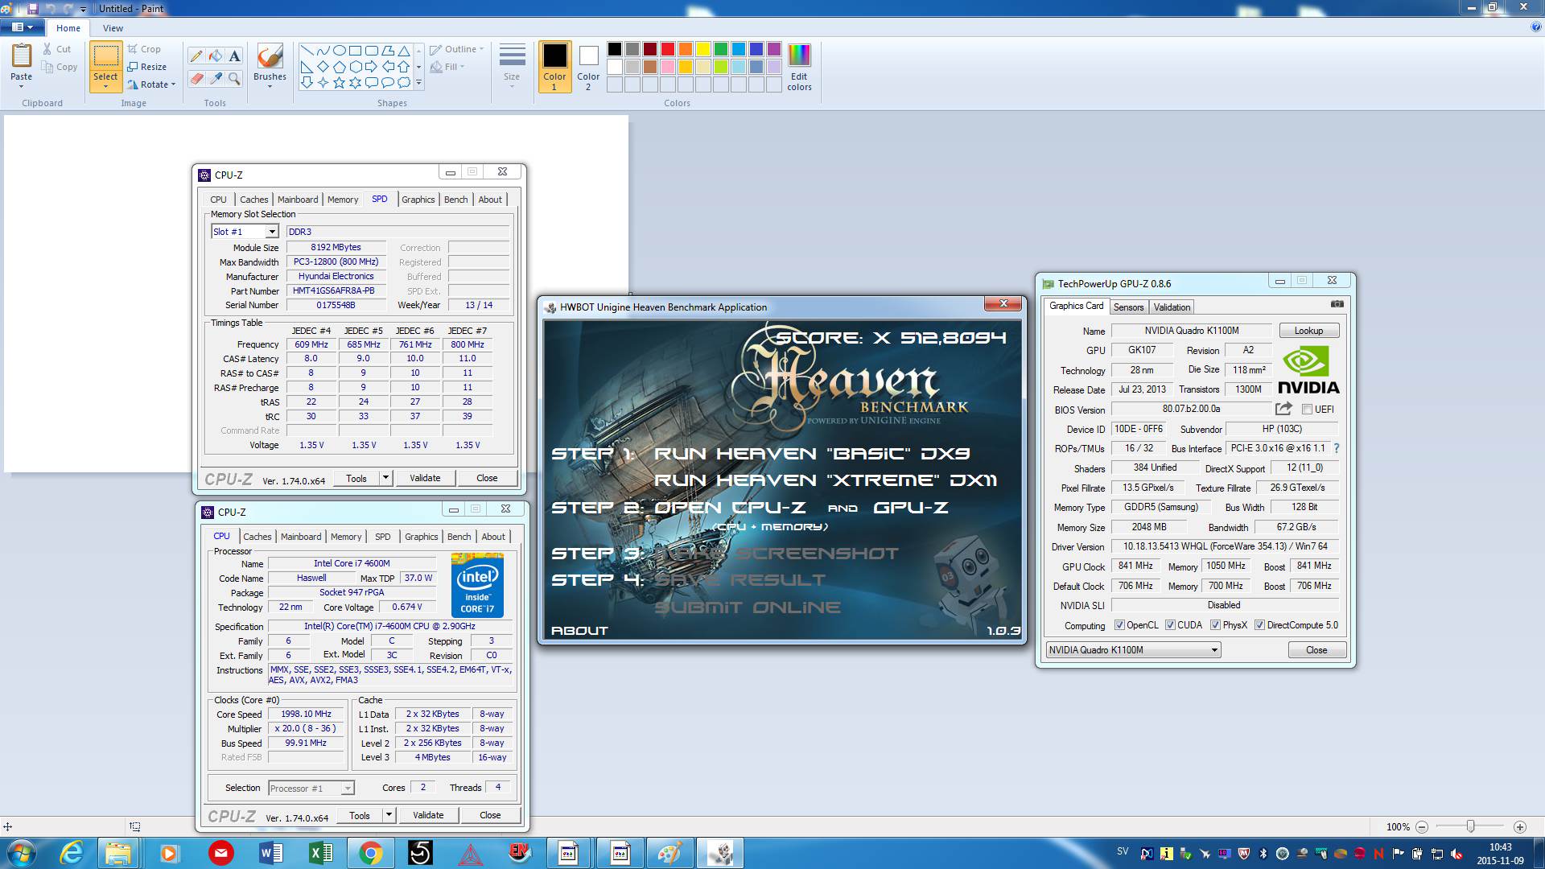
Task: Expand Tools dropdown arrow in lower CPU-Z window
Action: (389, 815)
